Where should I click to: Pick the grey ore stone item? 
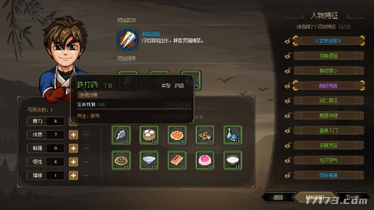tap(121, 135)
